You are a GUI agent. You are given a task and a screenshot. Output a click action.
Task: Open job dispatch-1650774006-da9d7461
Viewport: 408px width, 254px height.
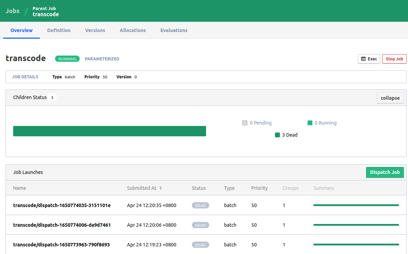click(62, 225)
